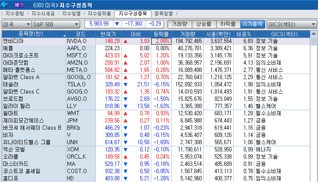This screenshot has height=182, width=318.
Task: Click the red up arrow in ORCL.K row
Action: coord(125,157)
